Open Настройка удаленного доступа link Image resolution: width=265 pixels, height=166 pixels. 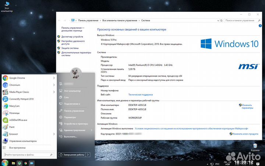(73, 42)
